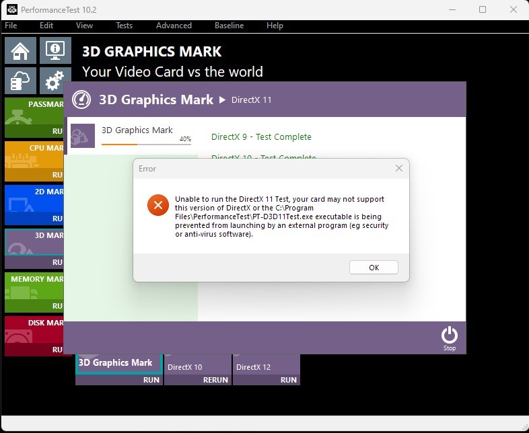Screen dimensions: 529x433
Task: Open the View menu
Action: [x=84, y=26]
